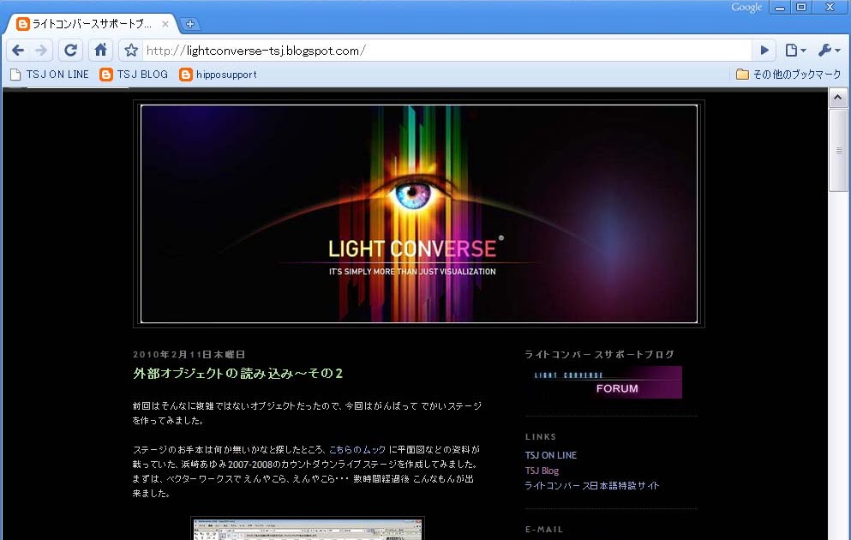Image resolution: width=851 pixels, height=540 pixels.
Task: Click the Light Converse header banner
Action: click(x=419, y=213)
